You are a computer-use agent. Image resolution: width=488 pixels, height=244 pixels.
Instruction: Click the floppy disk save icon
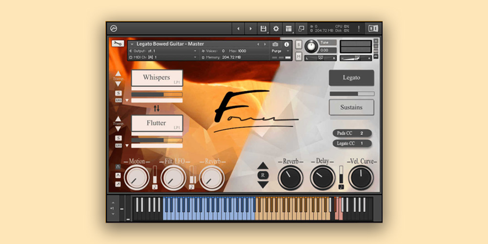point(263,29)
